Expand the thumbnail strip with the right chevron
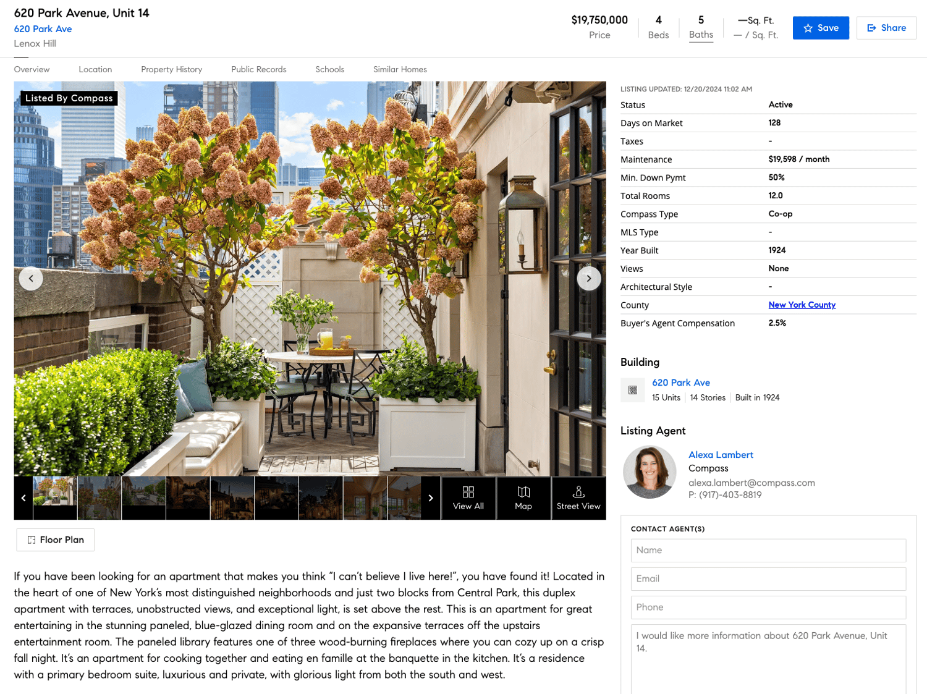This screenshot has height=694, width=927. click(431, 497)
